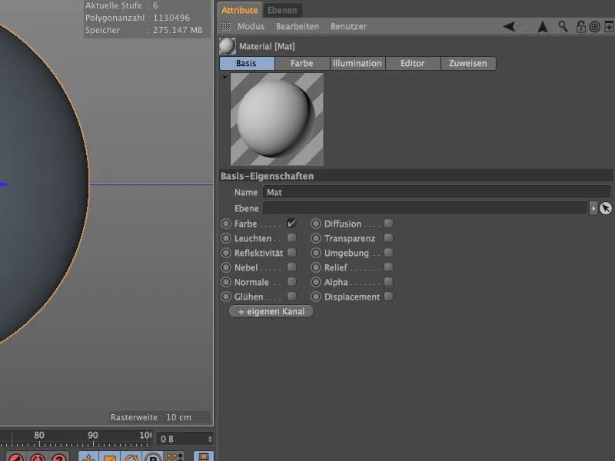Select the Editor material tab
Viewport: 615px width, 461px height.
[x=413, y=63]
